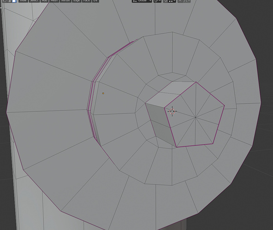Click the 3D cursor in the viewport
Viewport: 273px width, 230px height.
172,111
